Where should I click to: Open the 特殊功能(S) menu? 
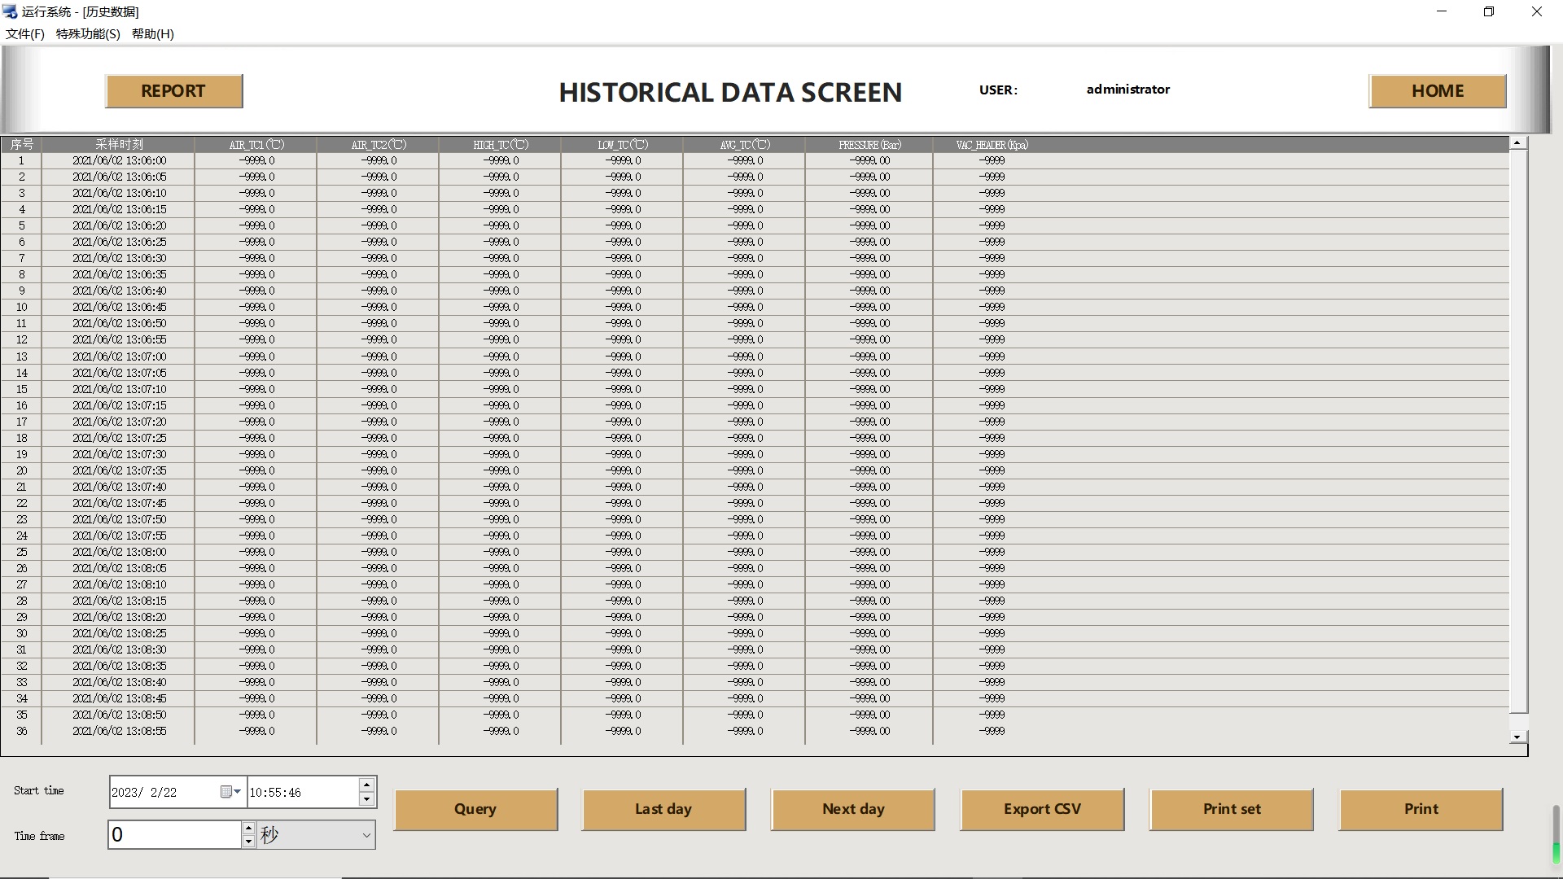click(88, 34)
